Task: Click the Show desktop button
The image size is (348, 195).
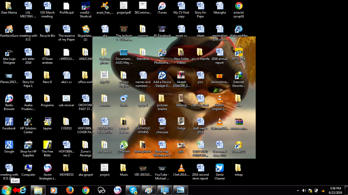Action: [x=346, y=190]
